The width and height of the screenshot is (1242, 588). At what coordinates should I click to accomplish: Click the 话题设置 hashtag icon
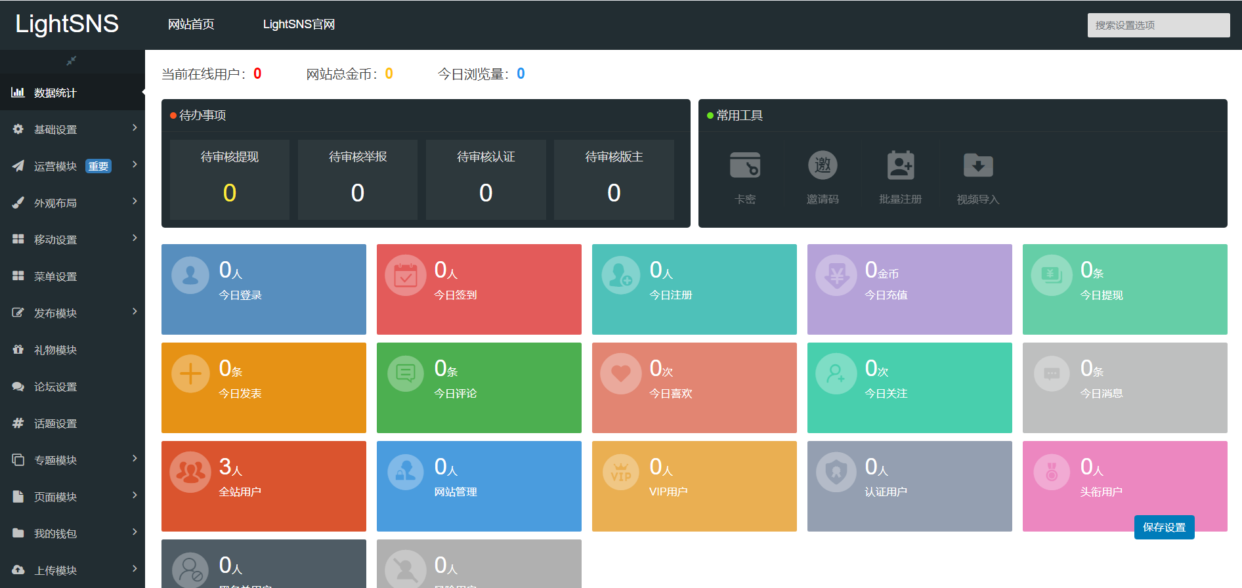tap(18, 423)
